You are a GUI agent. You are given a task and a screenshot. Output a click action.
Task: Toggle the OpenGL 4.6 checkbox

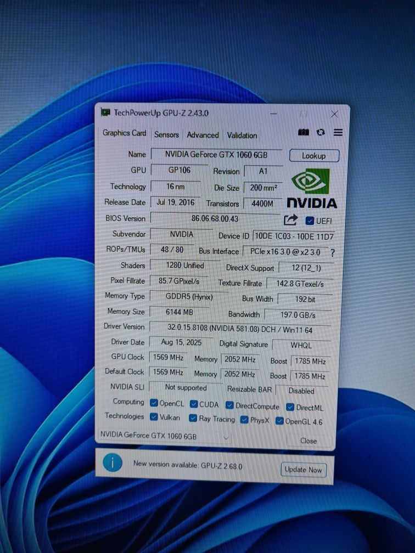[279, 421]
